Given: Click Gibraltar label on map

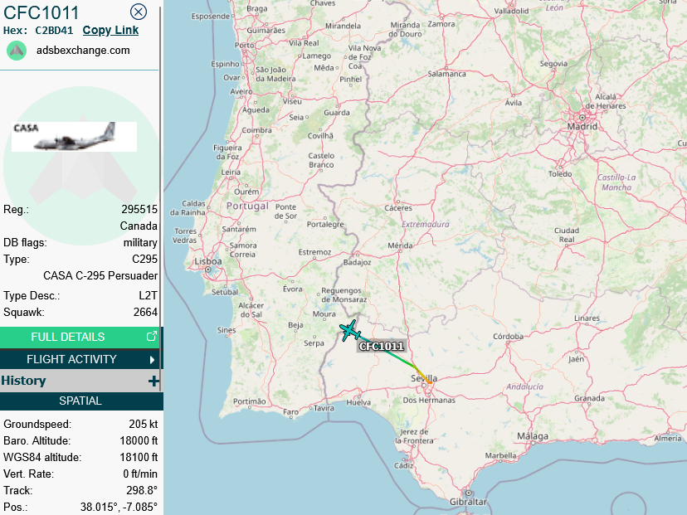Looking at the screenshot, I should (468, 502).
